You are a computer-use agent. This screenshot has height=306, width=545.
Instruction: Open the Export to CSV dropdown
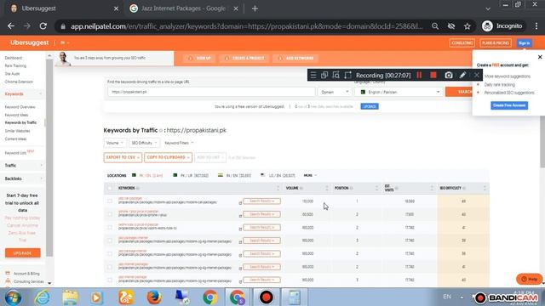coord(123,157)
